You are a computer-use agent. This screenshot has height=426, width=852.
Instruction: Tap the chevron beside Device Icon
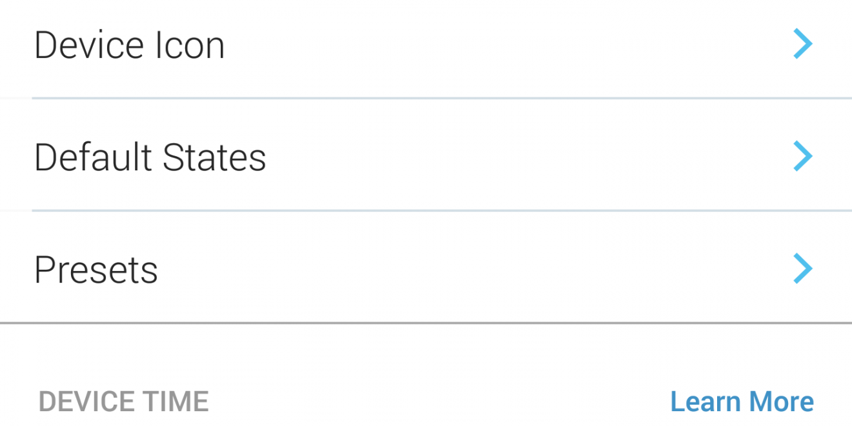click(802, 45)
